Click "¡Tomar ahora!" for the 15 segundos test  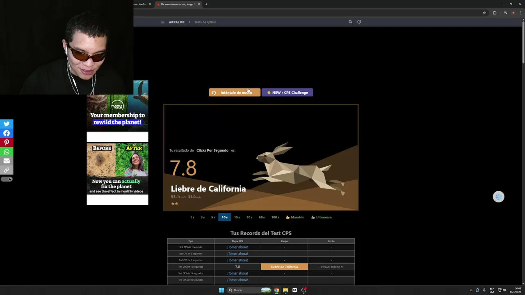pyautogui.click(x=237, y=273)
